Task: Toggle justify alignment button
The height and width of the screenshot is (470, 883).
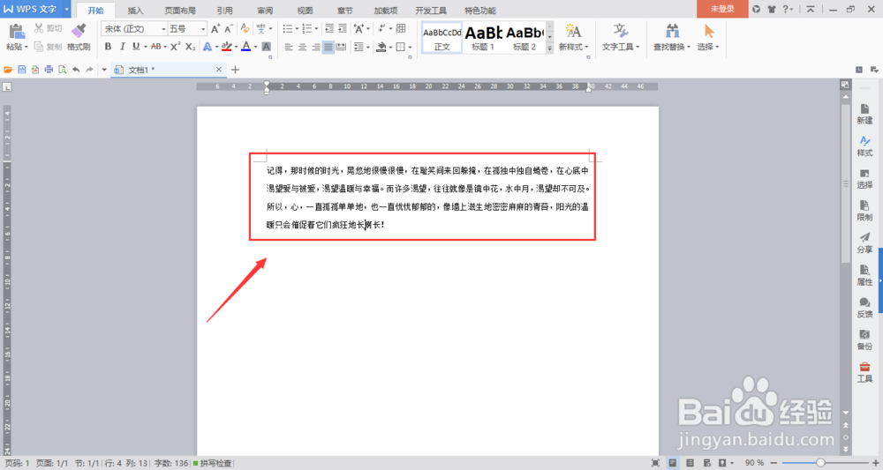Action: coord(328,47)
